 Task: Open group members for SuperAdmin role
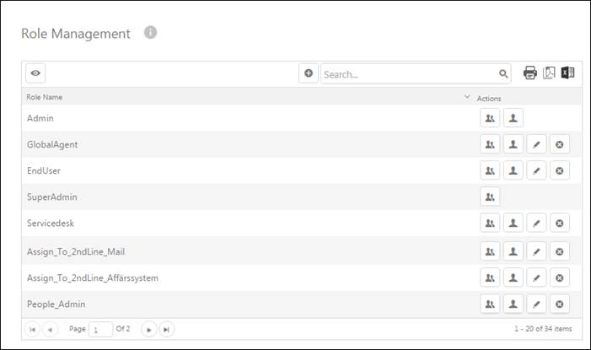(x=490, y=197)
